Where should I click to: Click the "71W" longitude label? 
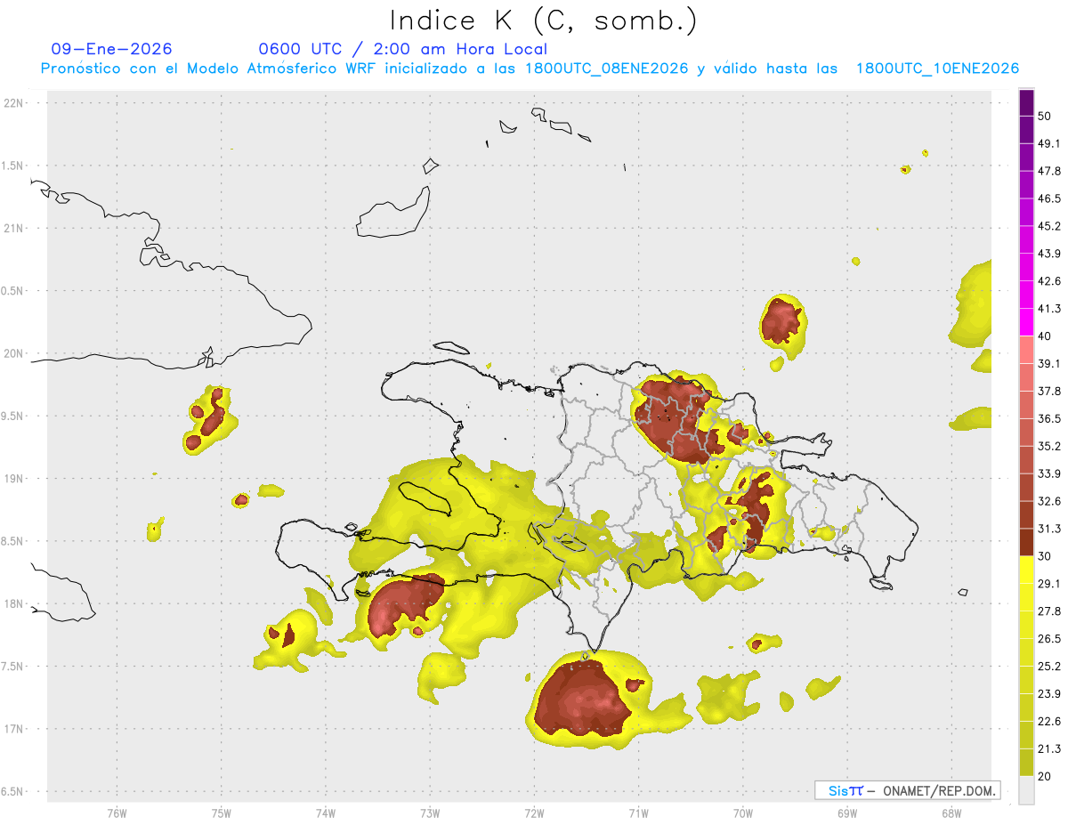click(x=638, y=813)
